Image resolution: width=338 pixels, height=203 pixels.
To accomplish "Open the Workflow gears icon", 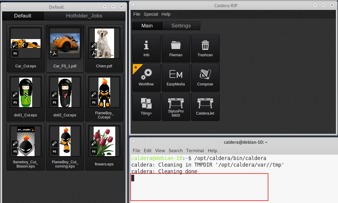I will pos(146,77).
